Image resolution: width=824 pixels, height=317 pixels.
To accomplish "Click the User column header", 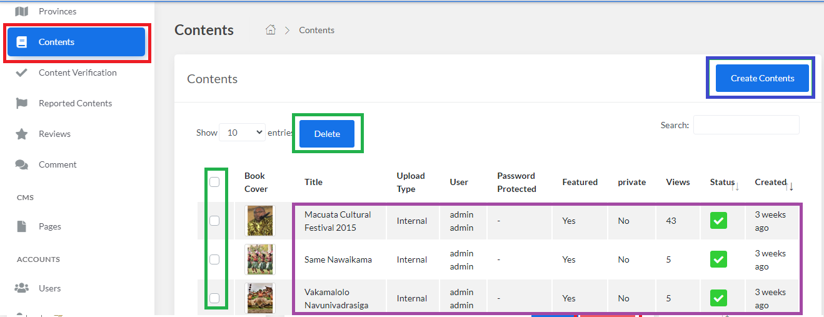I will tap(459, 182).
